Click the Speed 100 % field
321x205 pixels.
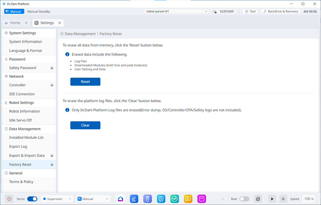click(x=309, y=199)
